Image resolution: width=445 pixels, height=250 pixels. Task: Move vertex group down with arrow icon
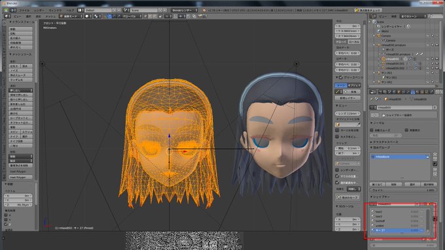click(435, 174)
